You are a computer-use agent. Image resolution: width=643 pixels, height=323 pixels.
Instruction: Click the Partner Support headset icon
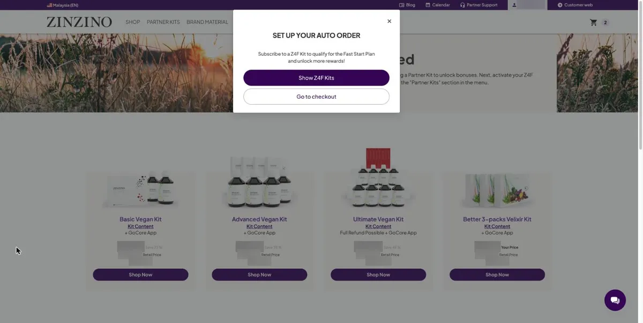pos(462,5)
